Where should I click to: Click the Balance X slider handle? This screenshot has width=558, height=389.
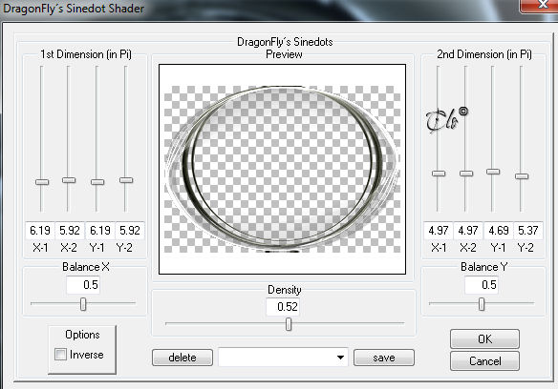(x=83, y=304)
